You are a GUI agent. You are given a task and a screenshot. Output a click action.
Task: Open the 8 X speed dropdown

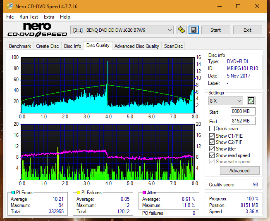(x=226, y=101)
